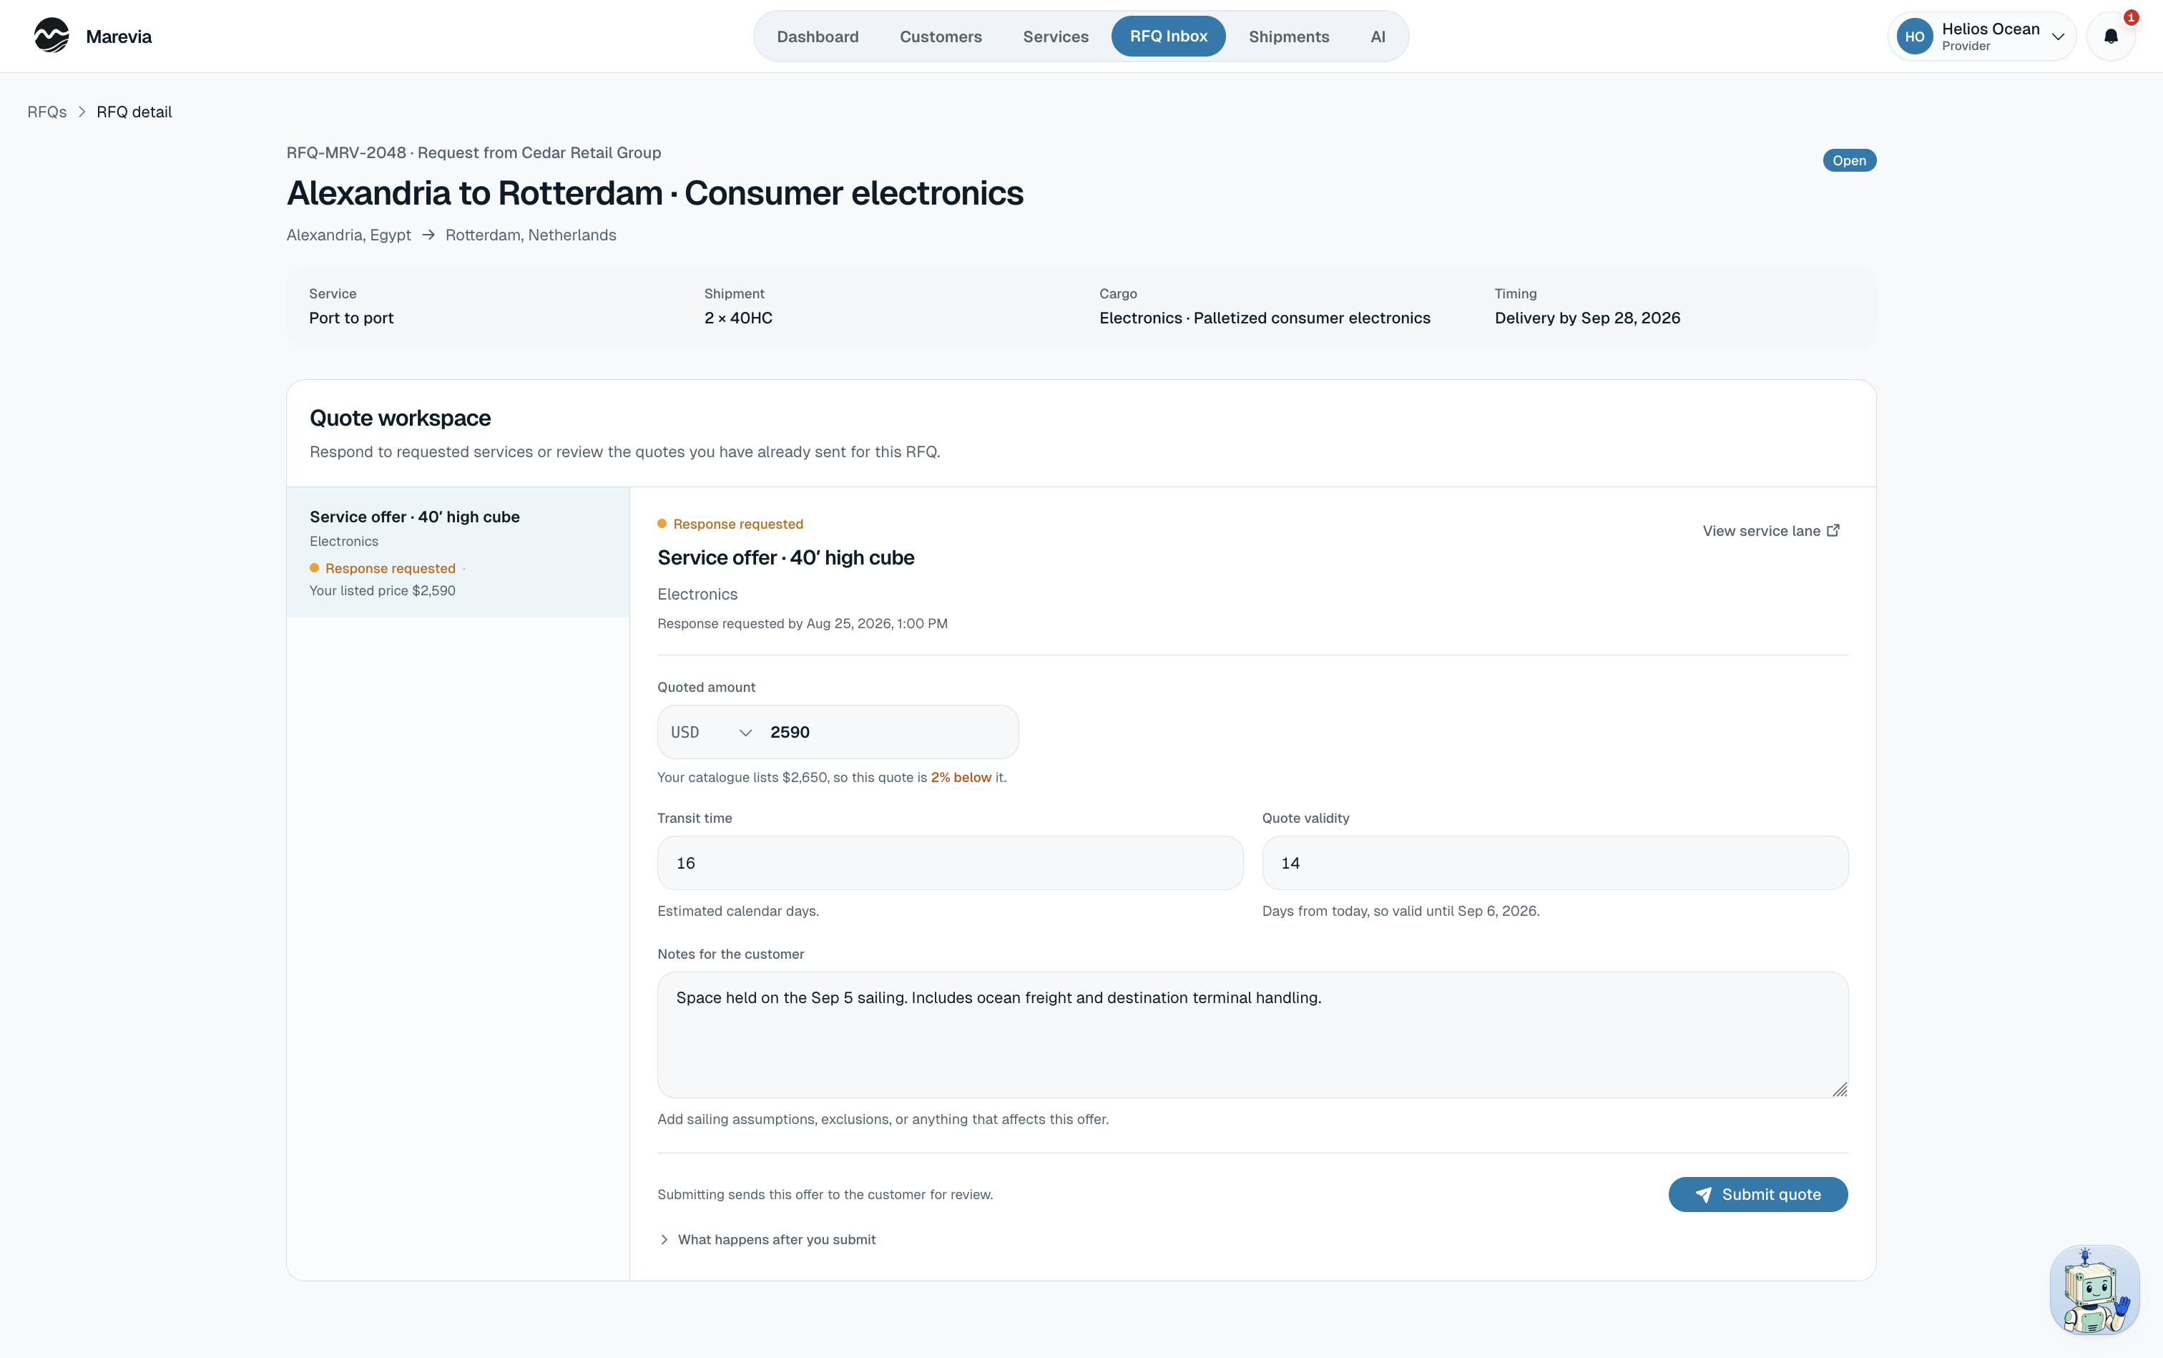Click the resize handle of the notes box

click(1839, 1088)
